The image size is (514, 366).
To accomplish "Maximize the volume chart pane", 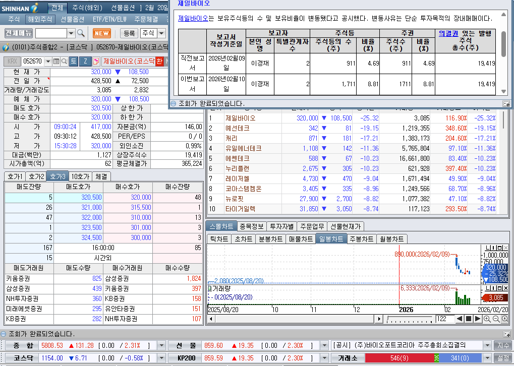I will click(499, 288).
